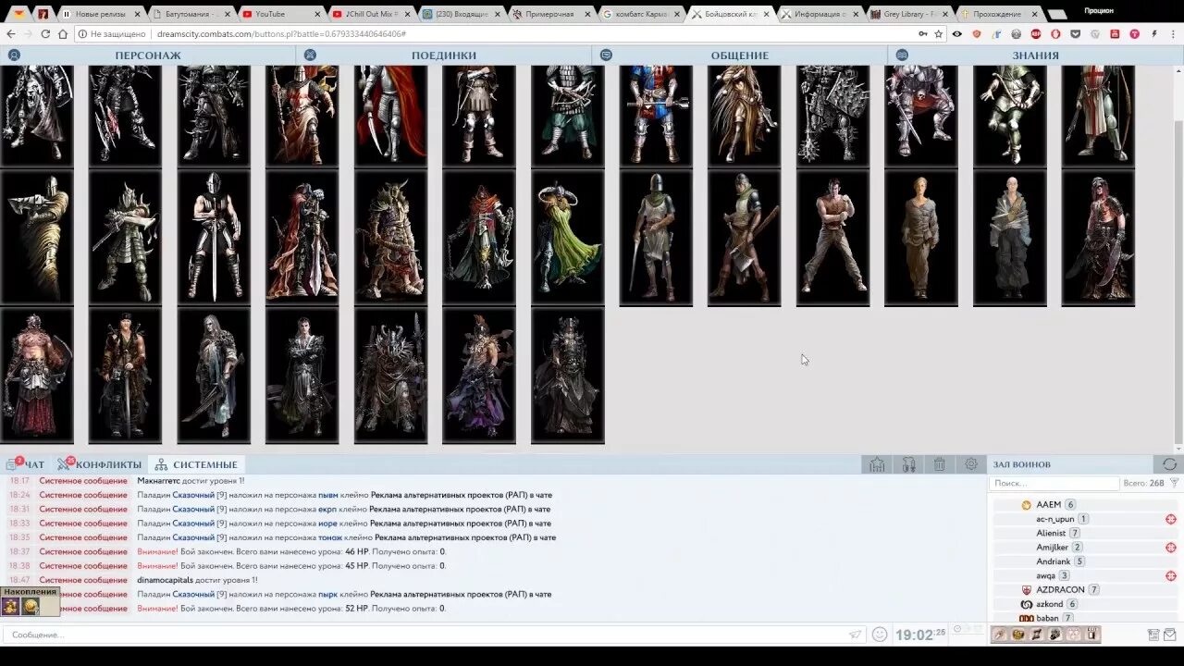
Task: Open the ПОЕДИНКИ menu
Action: pyautogui.click(x=444, y=55)
